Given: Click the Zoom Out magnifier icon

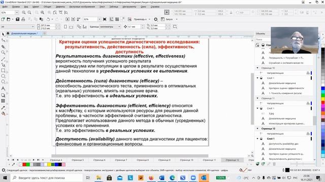Looking at the screenshot, I should (29, 12).
